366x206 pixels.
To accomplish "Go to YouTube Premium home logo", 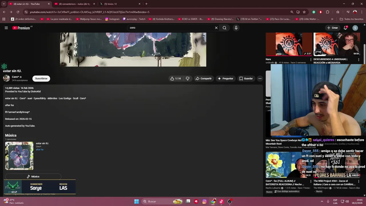I will (x=22, y=28).
